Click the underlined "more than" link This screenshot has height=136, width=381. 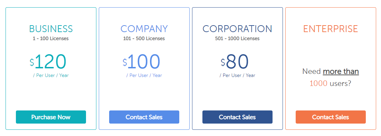341,72
